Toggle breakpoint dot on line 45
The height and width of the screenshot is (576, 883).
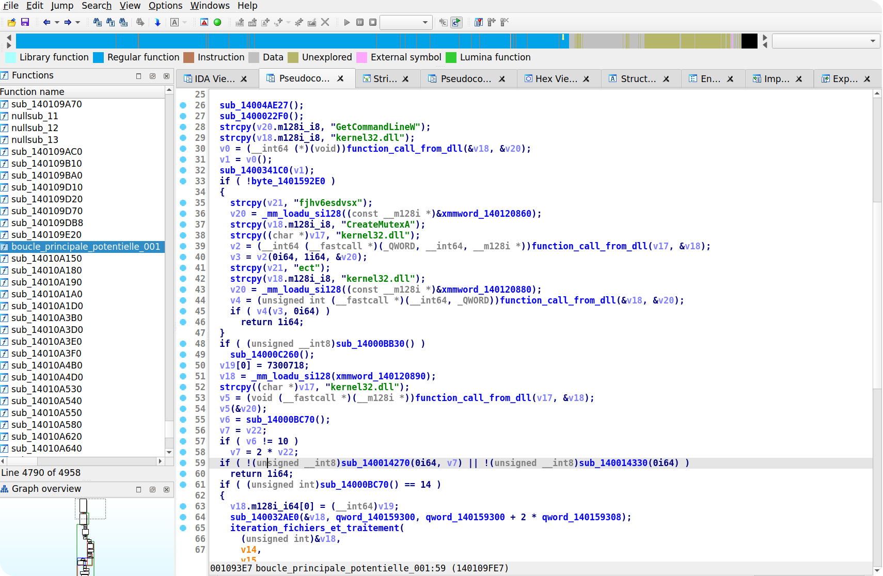[183, 311]
